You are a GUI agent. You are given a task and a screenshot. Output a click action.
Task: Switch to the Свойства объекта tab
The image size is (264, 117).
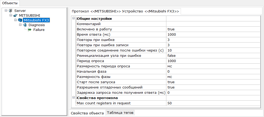coord(87,113)
